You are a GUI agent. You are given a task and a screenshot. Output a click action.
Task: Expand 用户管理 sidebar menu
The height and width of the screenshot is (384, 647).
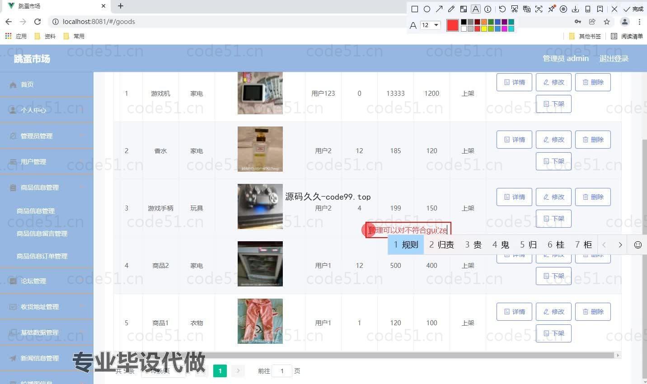pyautogui.click(x=47, y=162)
